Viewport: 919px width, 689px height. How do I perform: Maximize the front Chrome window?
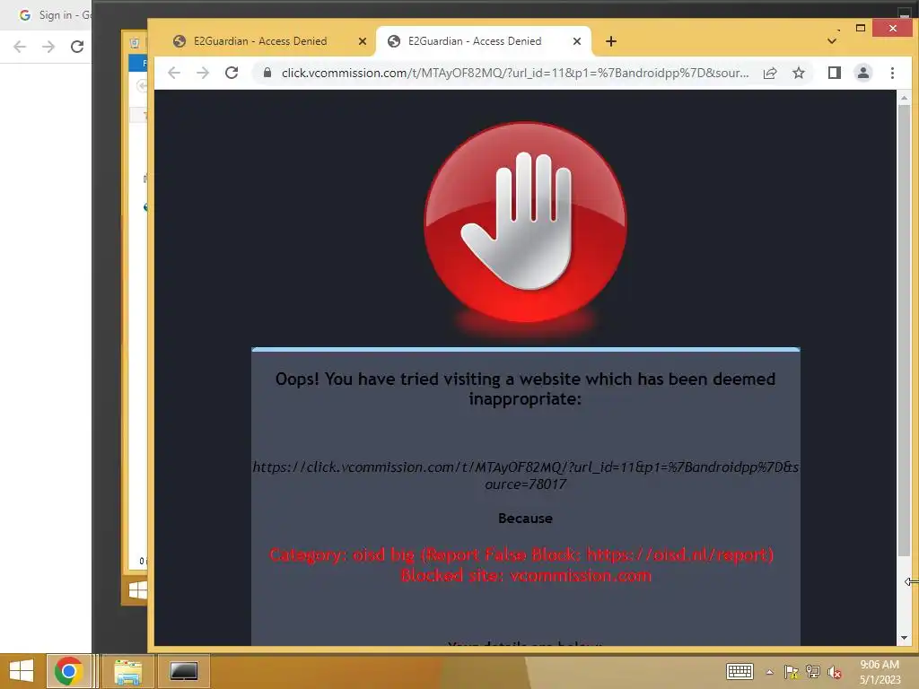pyautogui.click(x=861, y=28)
